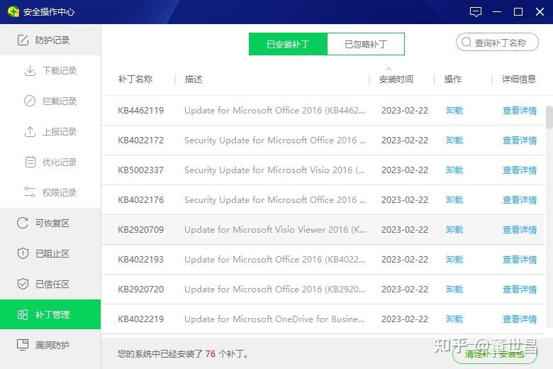Uninstall patch KB5002337 via 卸载
Screen dimensions: 553x369
click(454, 170)
